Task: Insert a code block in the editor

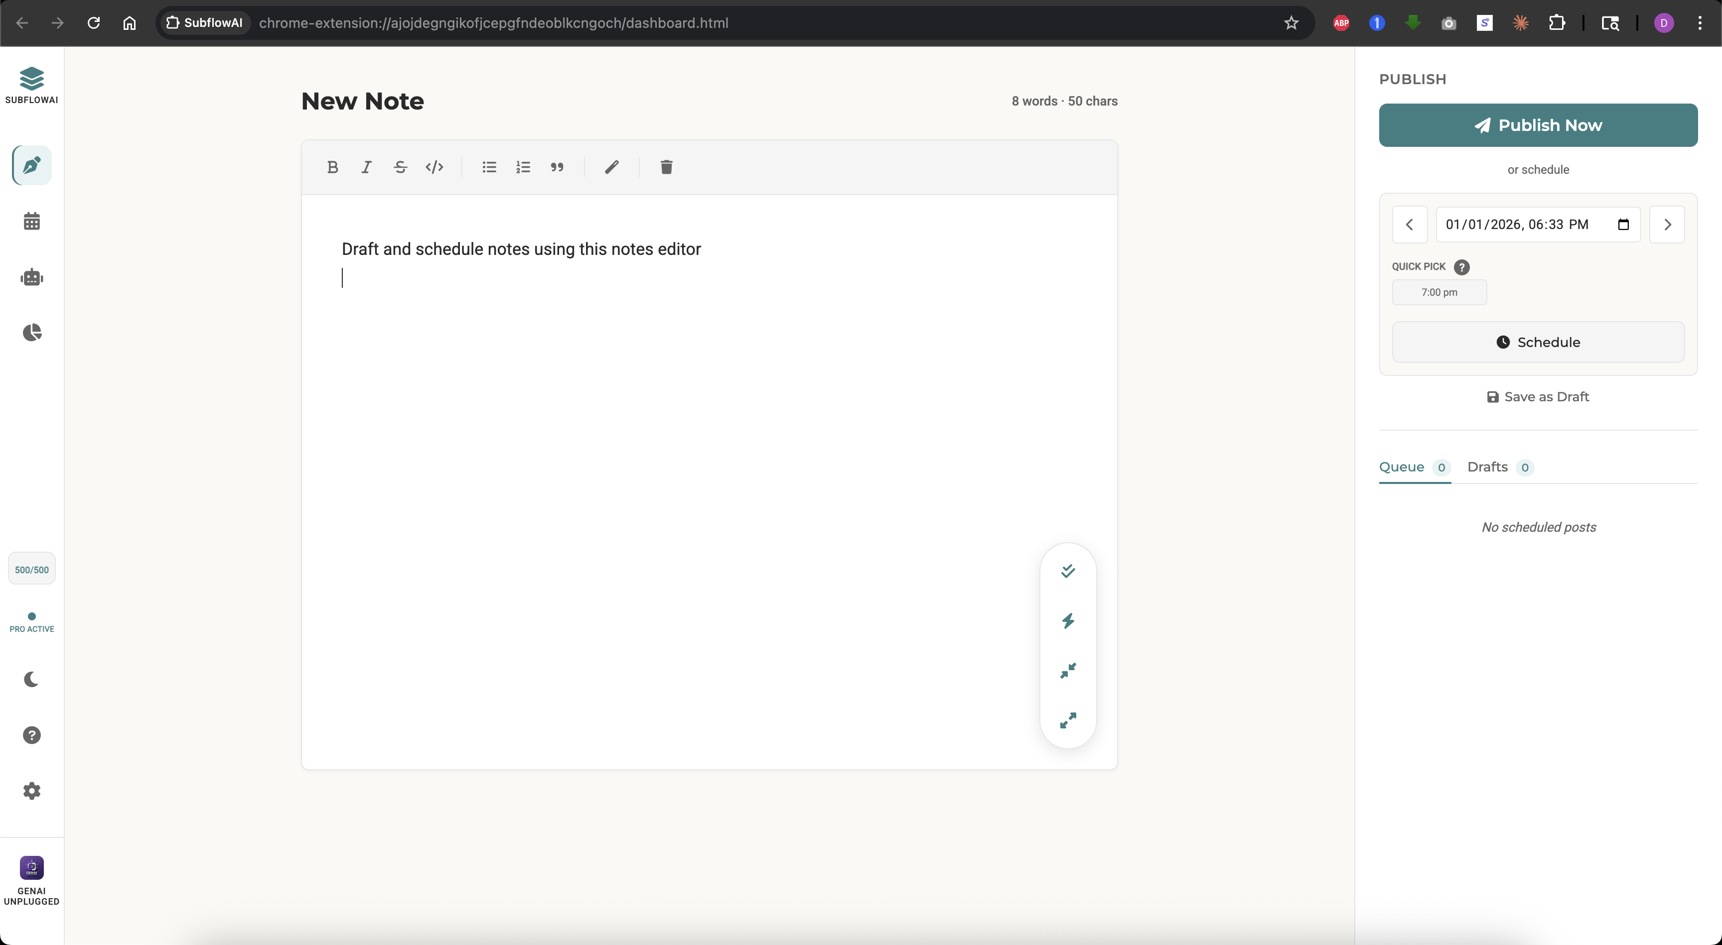Action: [434, 167]
